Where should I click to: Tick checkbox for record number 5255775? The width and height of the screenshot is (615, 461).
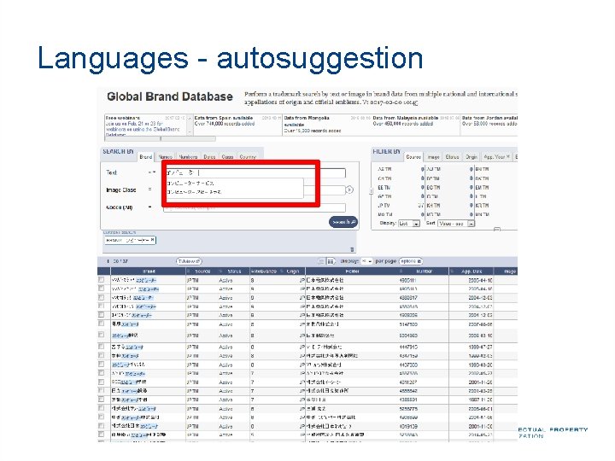(x=101, y=408)
